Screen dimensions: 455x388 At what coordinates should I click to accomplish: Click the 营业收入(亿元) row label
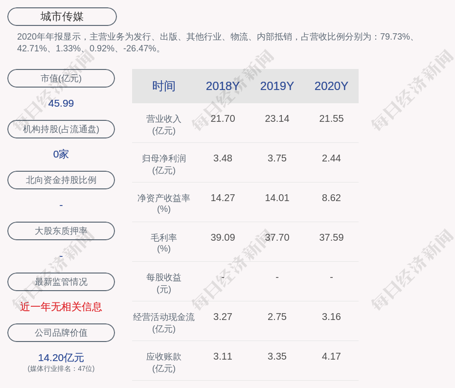[164, 125]
